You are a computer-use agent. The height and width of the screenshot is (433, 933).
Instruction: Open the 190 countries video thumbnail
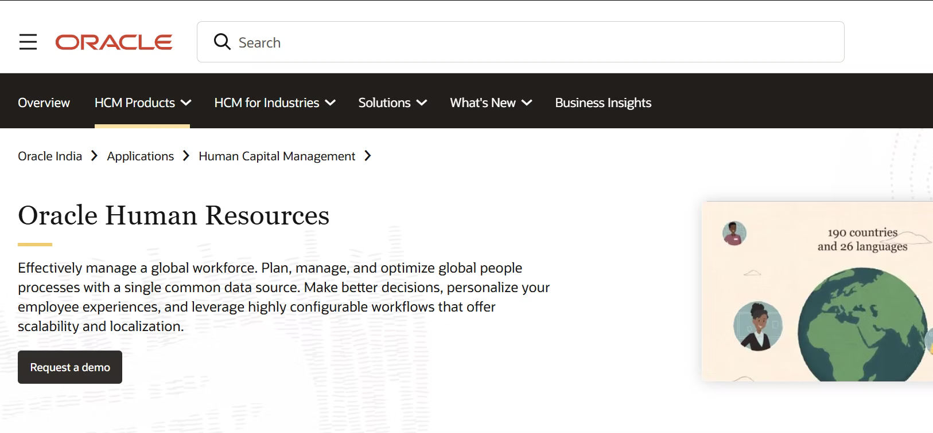pos(817,292)
